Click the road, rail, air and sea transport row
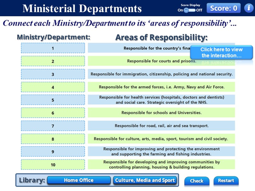Screen dimensions: 255x191 pyautogui.click(x=161, y=126)
